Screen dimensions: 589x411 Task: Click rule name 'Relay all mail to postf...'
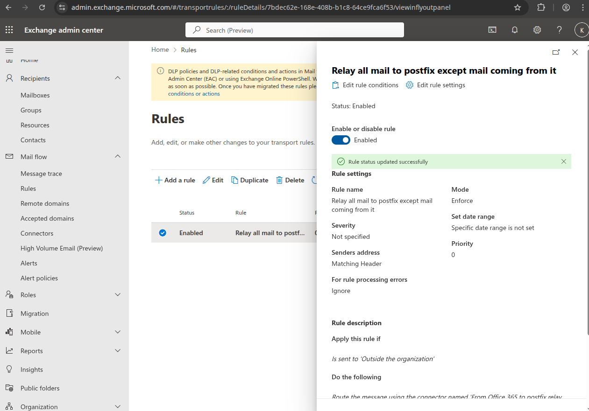(x=270, y=233)
